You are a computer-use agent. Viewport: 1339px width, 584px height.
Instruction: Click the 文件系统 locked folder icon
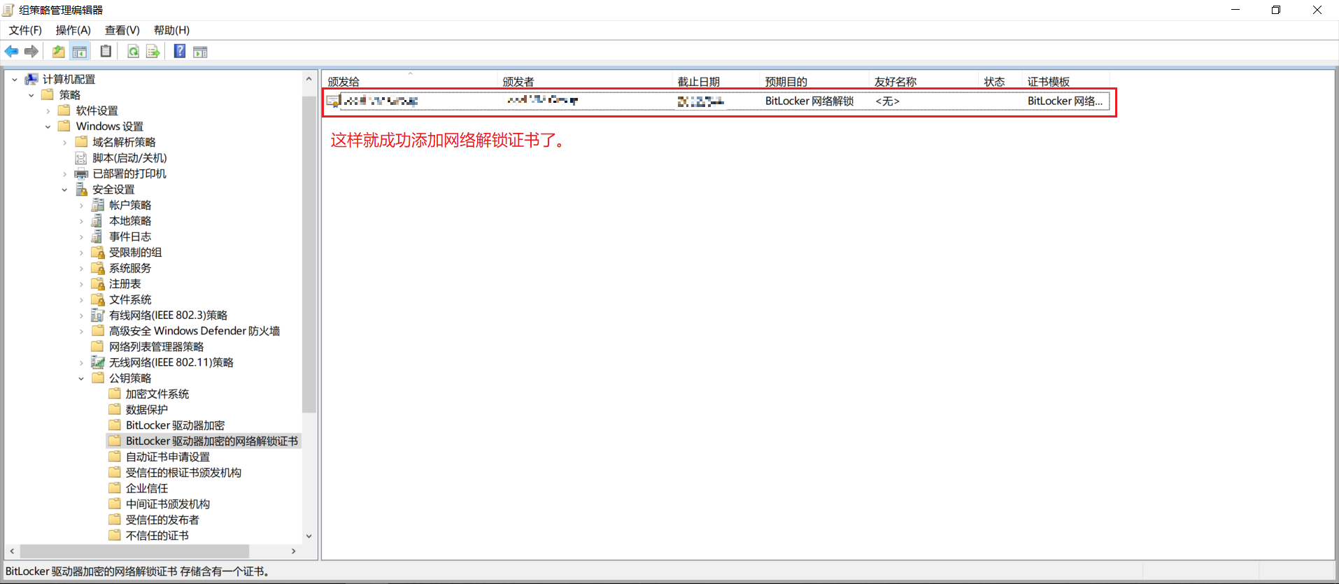tap(98, 299)
